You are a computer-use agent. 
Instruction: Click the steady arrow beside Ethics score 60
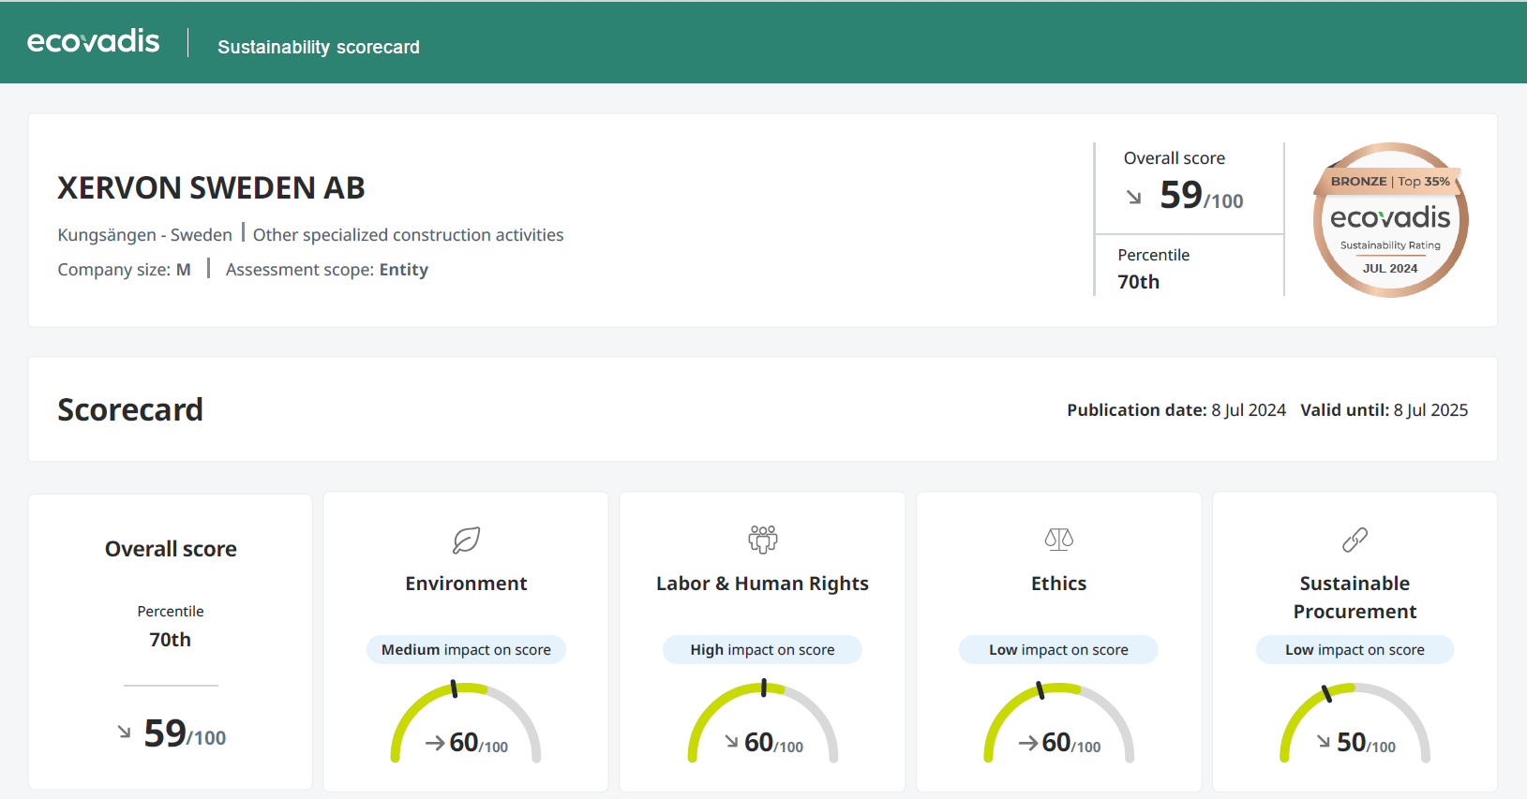pyautogui.click(x=1028, y=743)
